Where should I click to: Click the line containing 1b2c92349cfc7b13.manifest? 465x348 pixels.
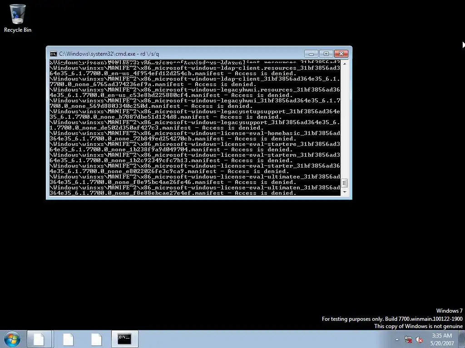171,160
